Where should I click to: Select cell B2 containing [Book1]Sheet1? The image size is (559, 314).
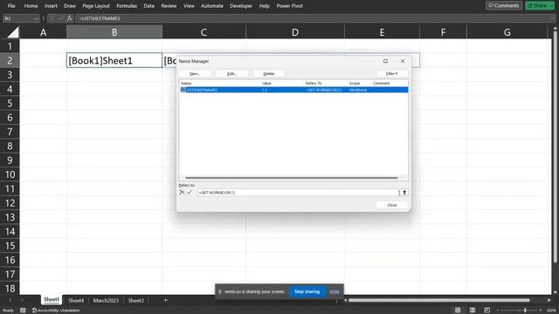click(114, 60)
